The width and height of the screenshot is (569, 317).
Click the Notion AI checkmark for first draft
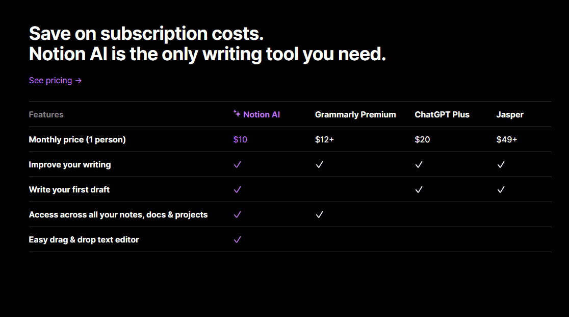click(237, 190)
